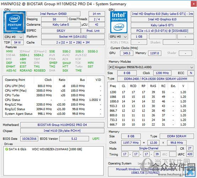
Task: Click the cache size field
Action: point(73,42)
